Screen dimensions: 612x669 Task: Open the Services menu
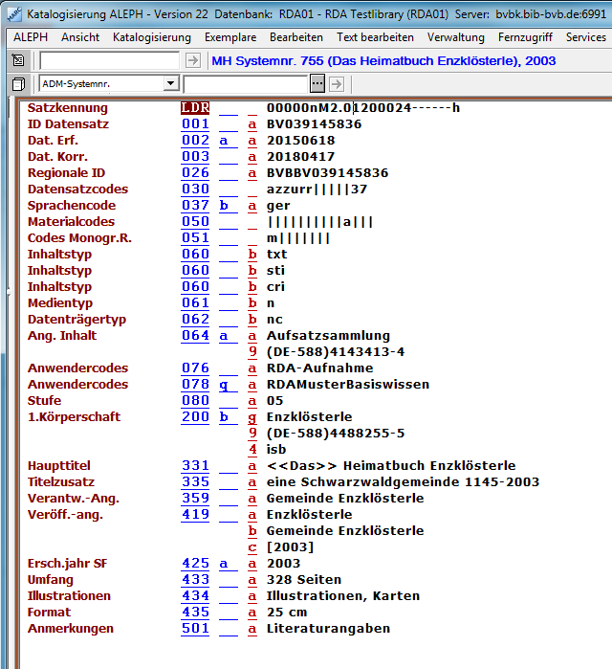point(585,37)
